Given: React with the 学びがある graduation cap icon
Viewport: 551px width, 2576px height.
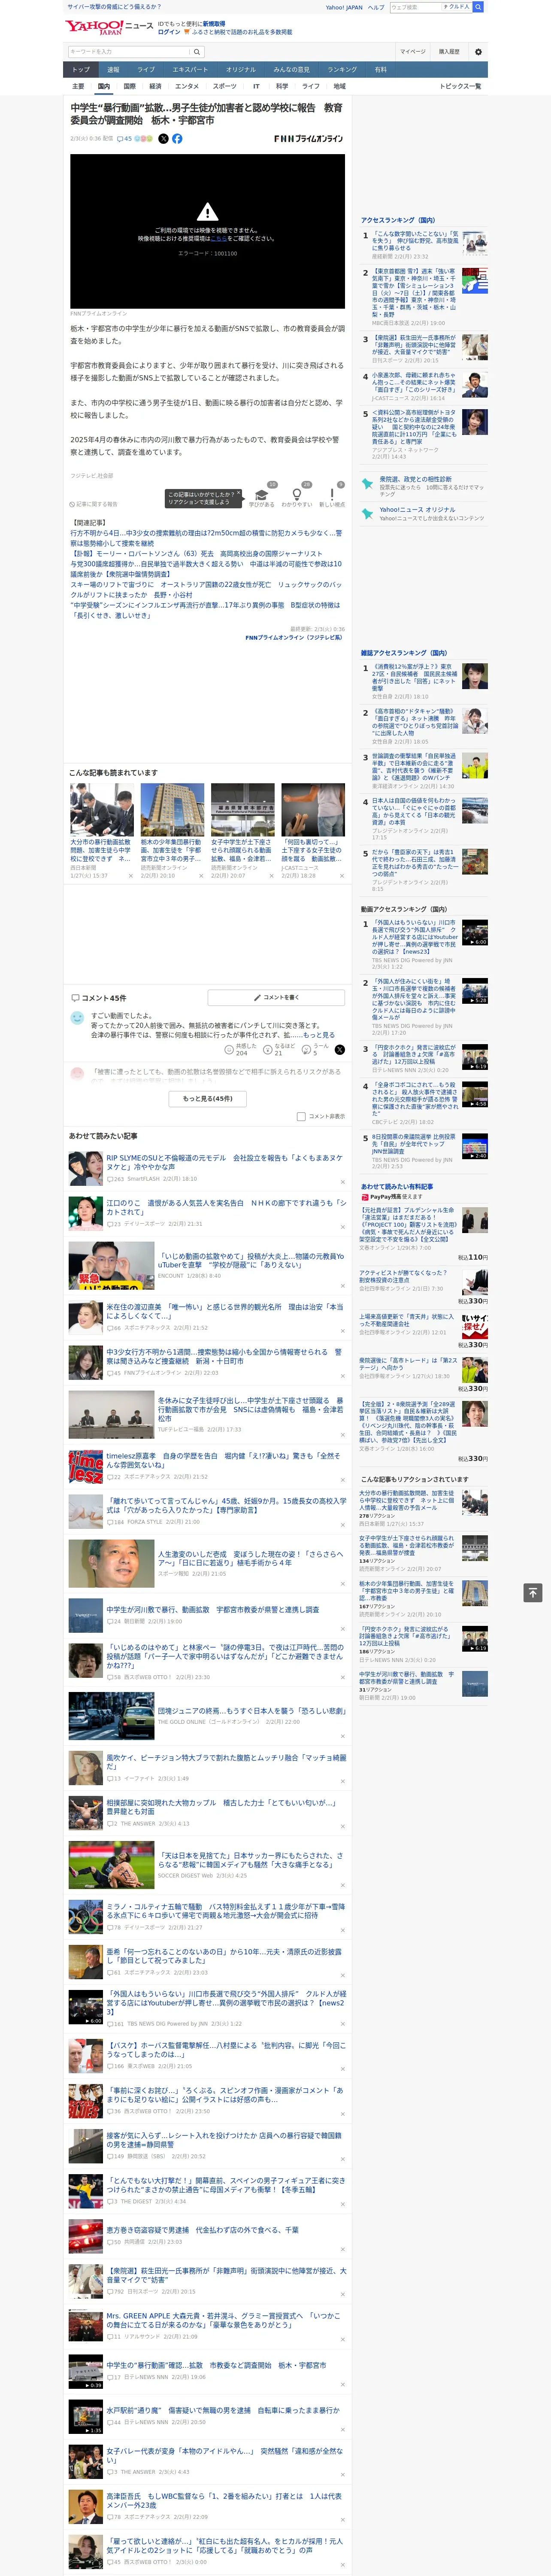Looking at the screenshot, I should click(262, 494).
